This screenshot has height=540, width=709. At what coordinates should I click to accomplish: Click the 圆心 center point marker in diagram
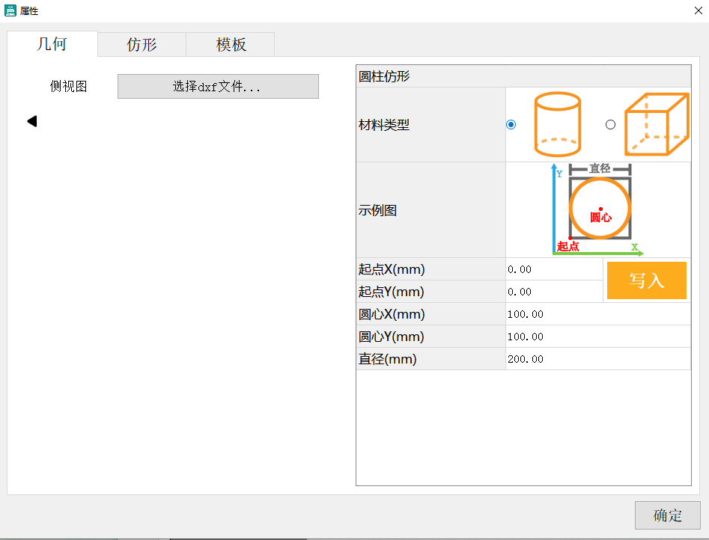(600, 210)
